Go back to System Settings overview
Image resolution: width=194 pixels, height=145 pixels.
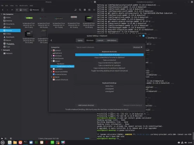point(51,40)
